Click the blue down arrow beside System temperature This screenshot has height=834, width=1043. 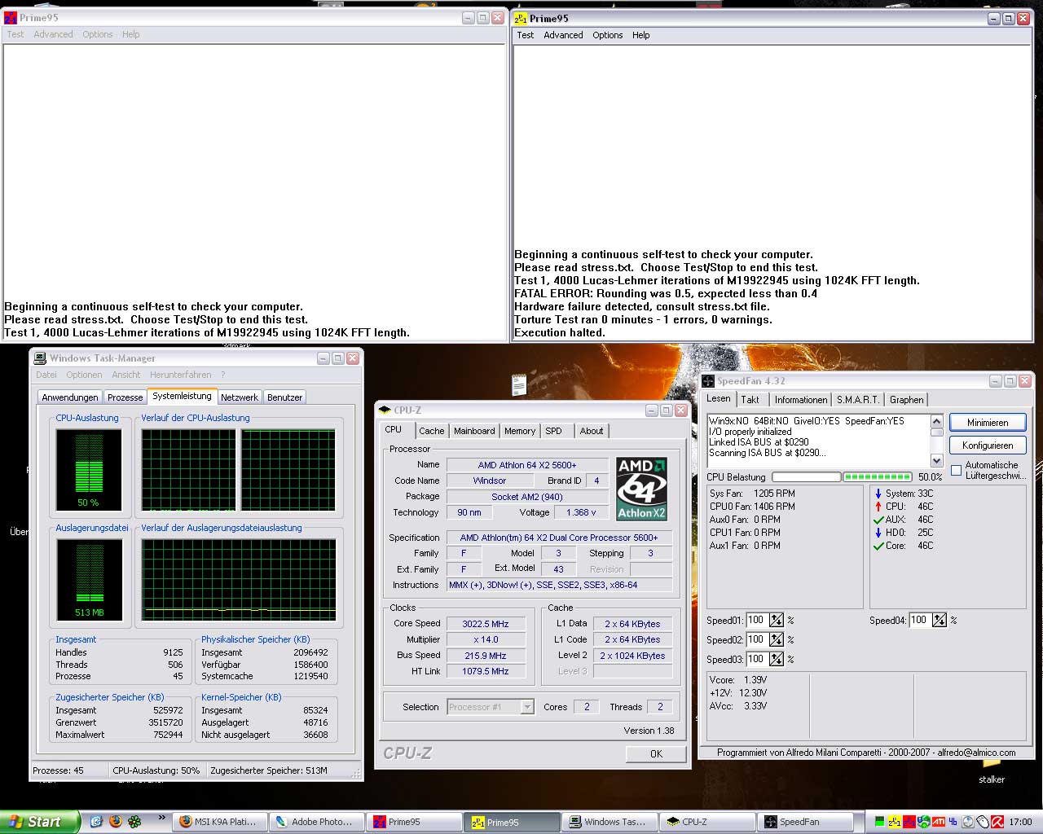[x=878, y=494]
